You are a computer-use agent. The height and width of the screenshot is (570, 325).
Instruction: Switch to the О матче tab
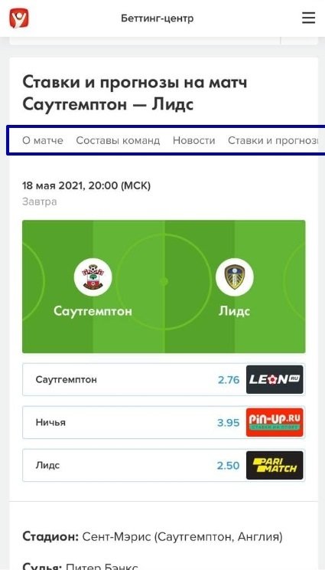(43, 140)
